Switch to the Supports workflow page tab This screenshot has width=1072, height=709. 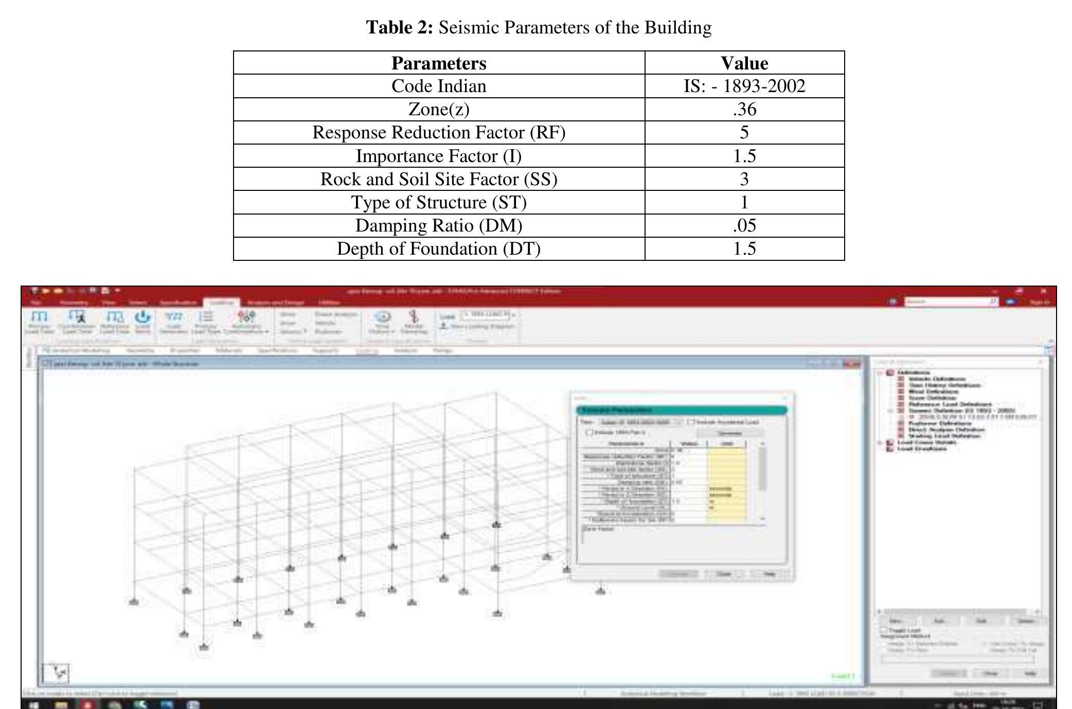pos(326,350)
